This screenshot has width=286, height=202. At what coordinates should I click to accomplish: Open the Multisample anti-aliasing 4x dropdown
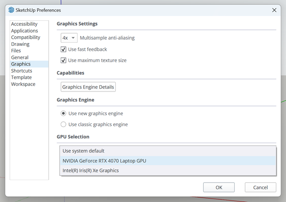point(69,38)
